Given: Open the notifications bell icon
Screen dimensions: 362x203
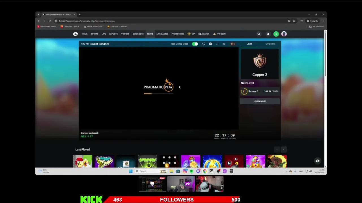Looking at the screenshot, I should click(x=268, y=34).
